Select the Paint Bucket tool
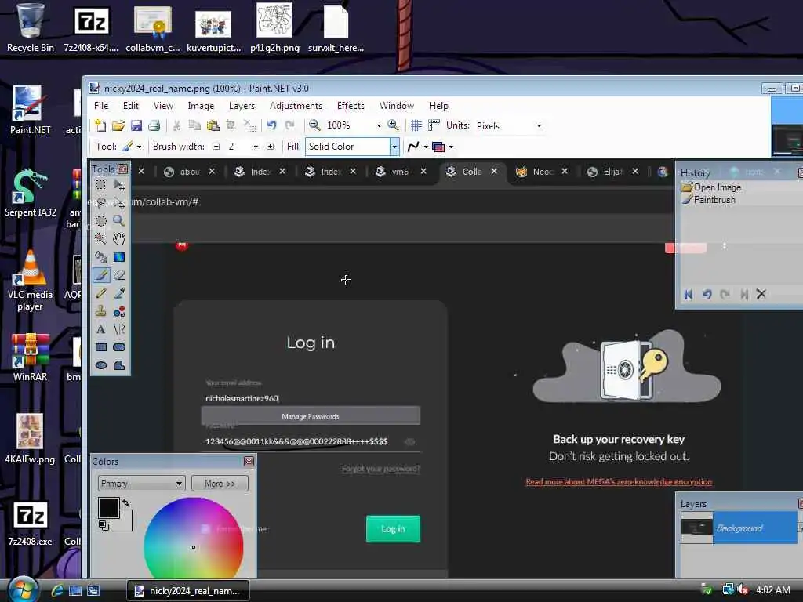The image size is (803, 602). pos(101,257)
